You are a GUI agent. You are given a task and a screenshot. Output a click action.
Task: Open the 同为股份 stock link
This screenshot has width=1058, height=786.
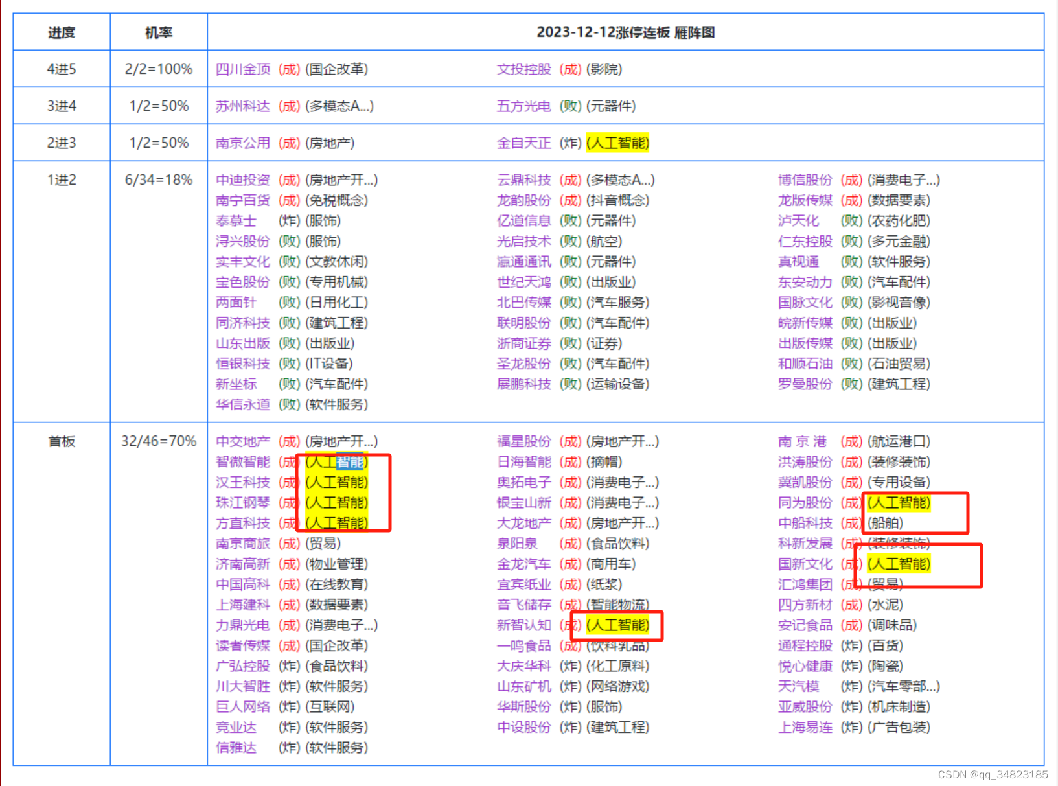(x=805, y=503)
